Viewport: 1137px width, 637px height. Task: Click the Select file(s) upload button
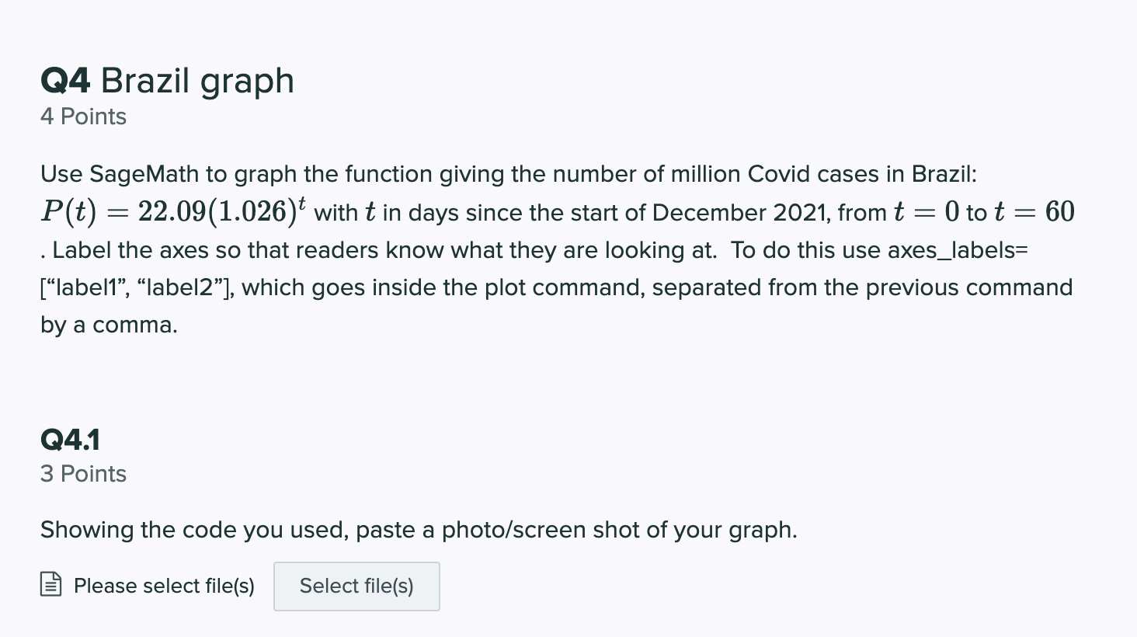[x=356, y=587]
